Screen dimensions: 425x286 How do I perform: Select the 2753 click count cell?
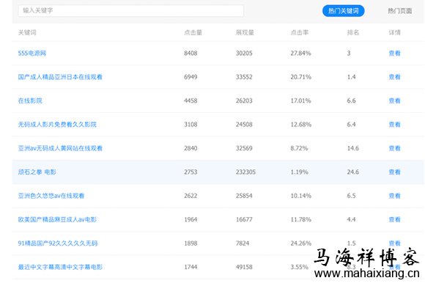point(191,172)
